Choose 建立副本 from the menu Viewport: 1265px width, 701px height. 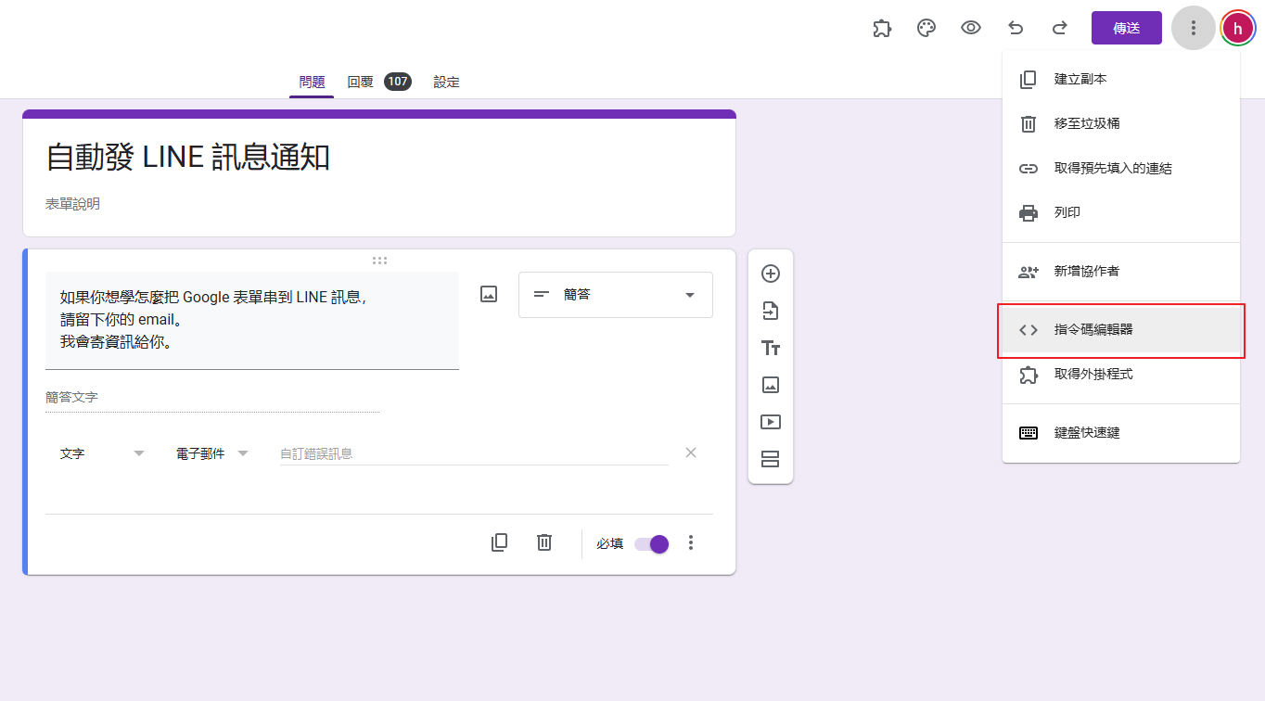(x=1121, y=80)
